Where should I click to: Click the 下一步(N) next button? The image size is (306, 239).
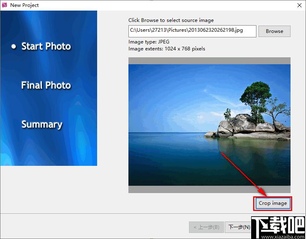coord(238,227)
